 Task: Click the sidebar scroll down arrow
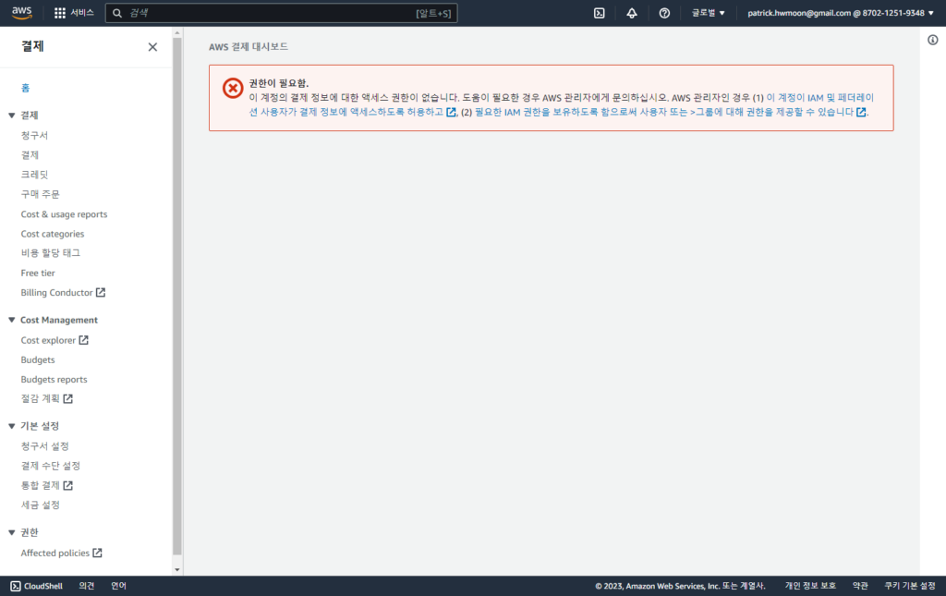pos(177,569)
